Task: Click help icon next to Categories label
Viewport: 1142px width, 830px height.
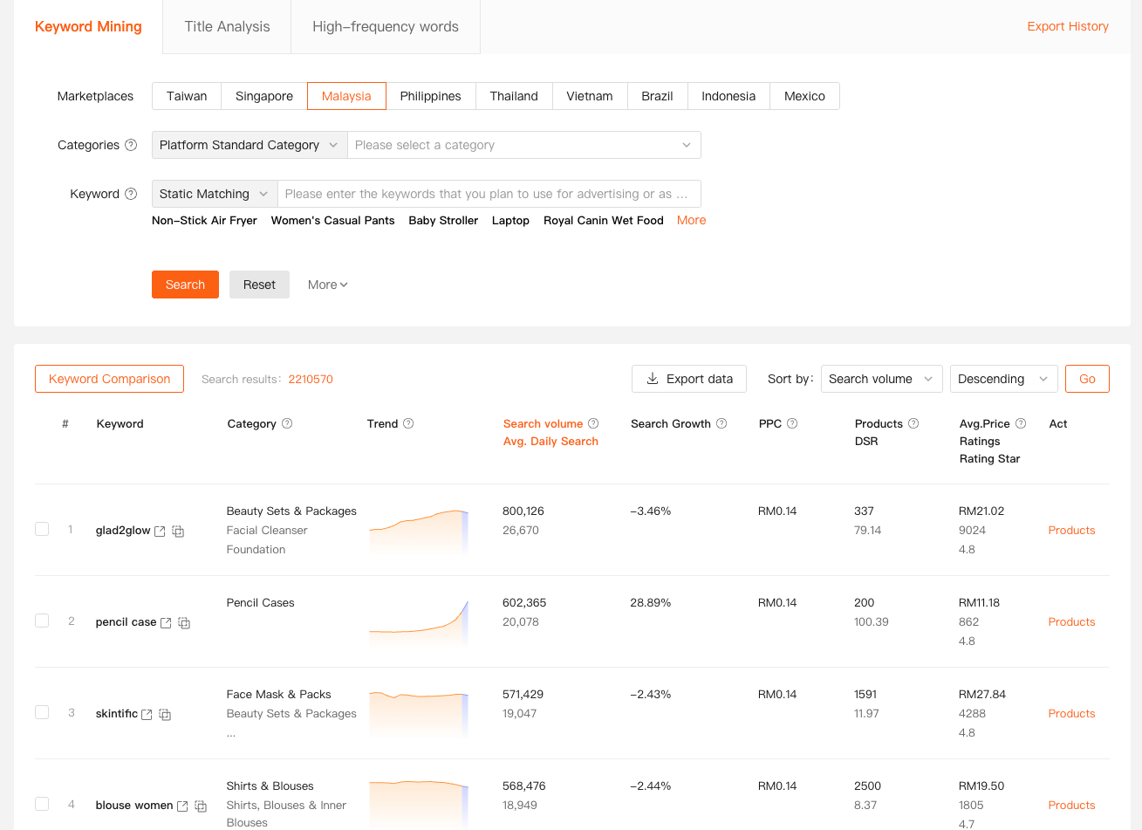Action: click(x=131, y=145)
